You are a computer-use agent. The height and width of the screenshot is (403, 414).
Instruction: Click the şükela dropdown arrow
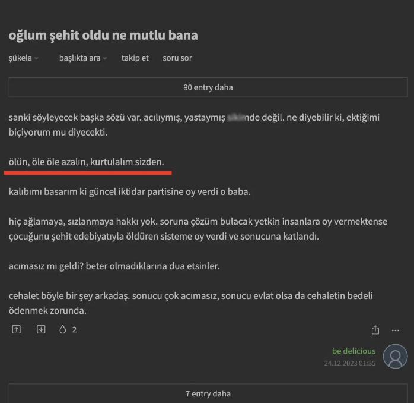point(36,58)
